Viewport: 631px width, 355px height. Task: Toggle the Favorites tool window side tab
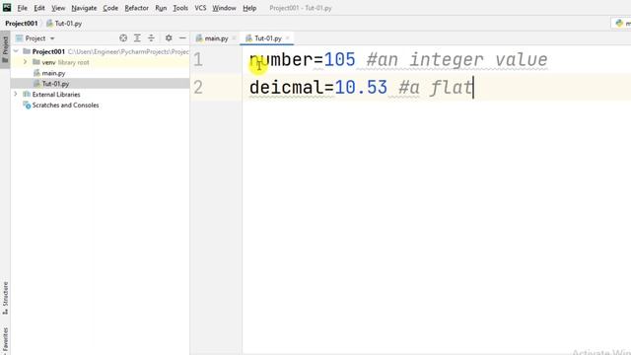pyautogui.click(x=5, y=340)
